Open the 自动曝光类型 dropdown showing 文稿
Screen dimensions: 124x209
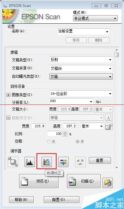[81, 77]
